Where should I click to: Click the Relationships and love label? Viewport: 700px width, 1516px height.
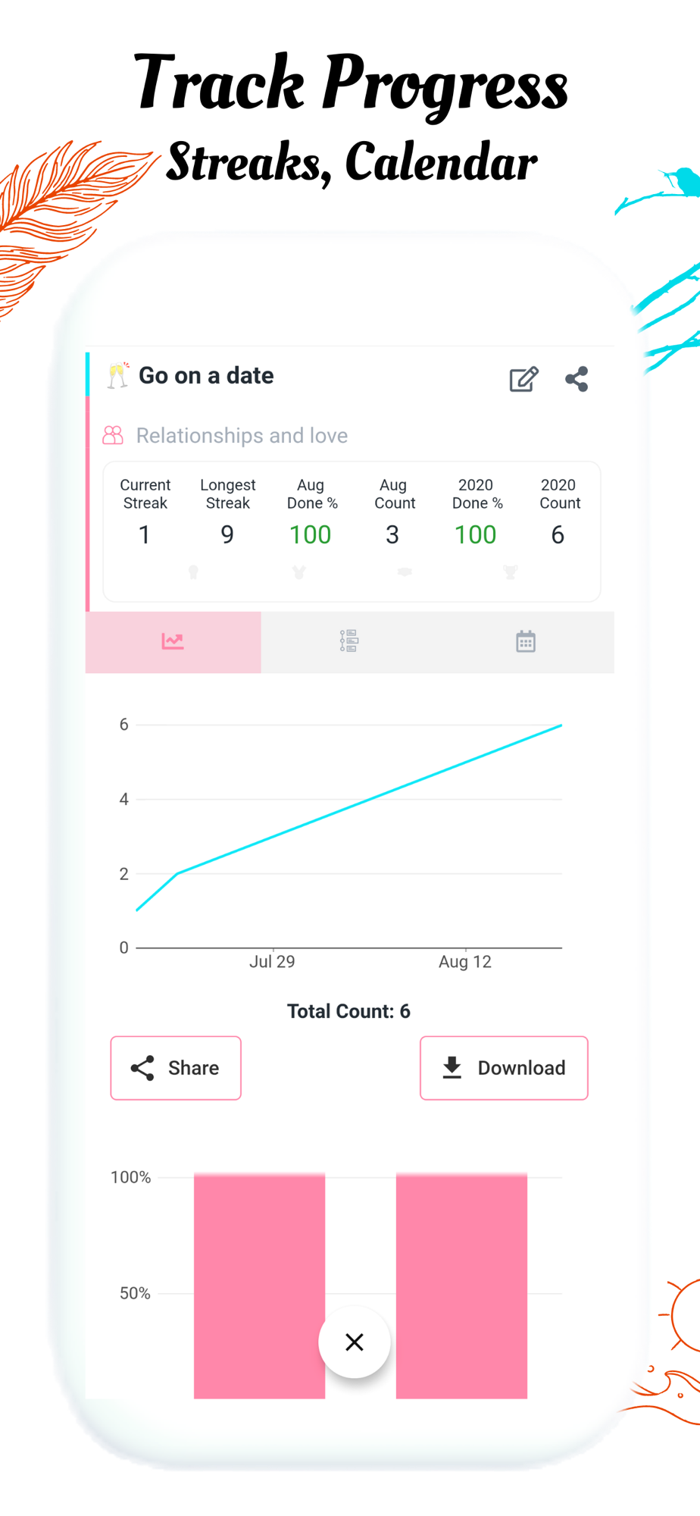(242, 436)
